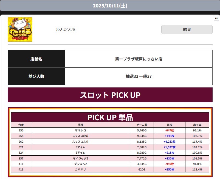220x179 pixels.
Task: Click the +1,577枚 difference value
Action: pyautogui.click(x=170, y=147)
